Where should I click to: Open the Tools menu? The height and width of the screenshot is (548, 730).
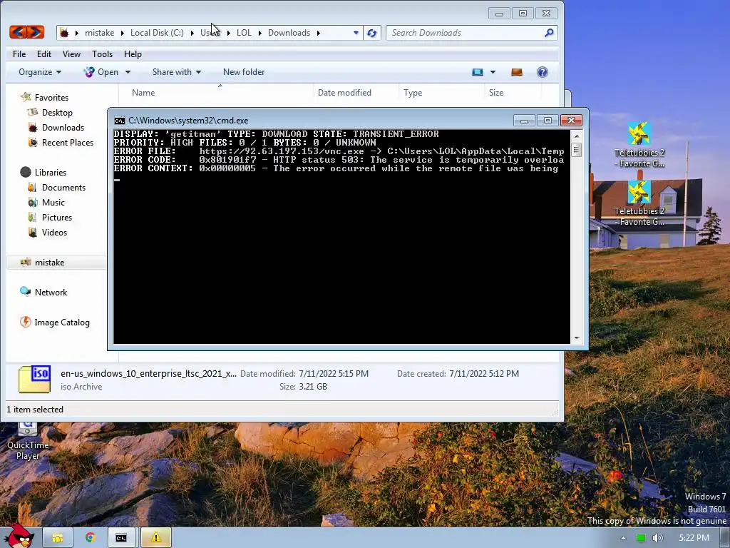tap(103, 54)
